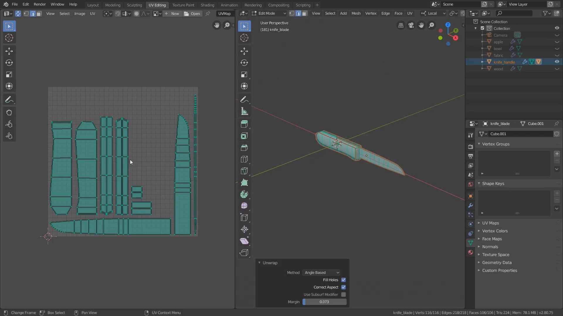Click the UV Editing tab
Viewport: 563px width, 316px height.
[x=157, y=5]
